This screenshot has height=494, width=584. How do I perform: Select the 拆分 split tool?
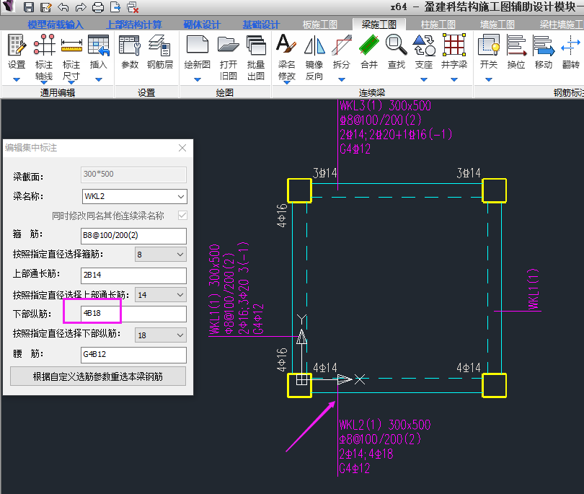342,52
